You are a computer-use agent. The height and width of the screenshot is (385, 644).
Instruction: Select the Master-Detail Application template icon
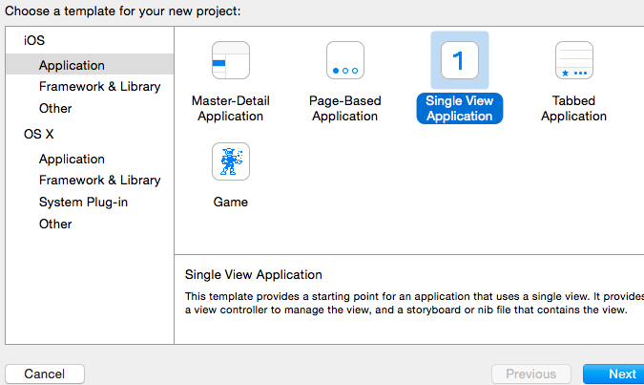[x=230, y=61]
